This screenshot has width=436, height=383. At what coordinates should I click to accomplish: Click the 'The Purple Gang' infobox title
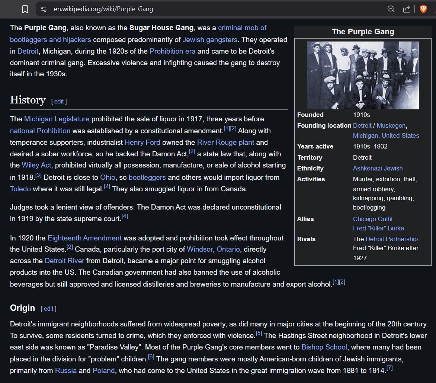(x=363, y=32)
